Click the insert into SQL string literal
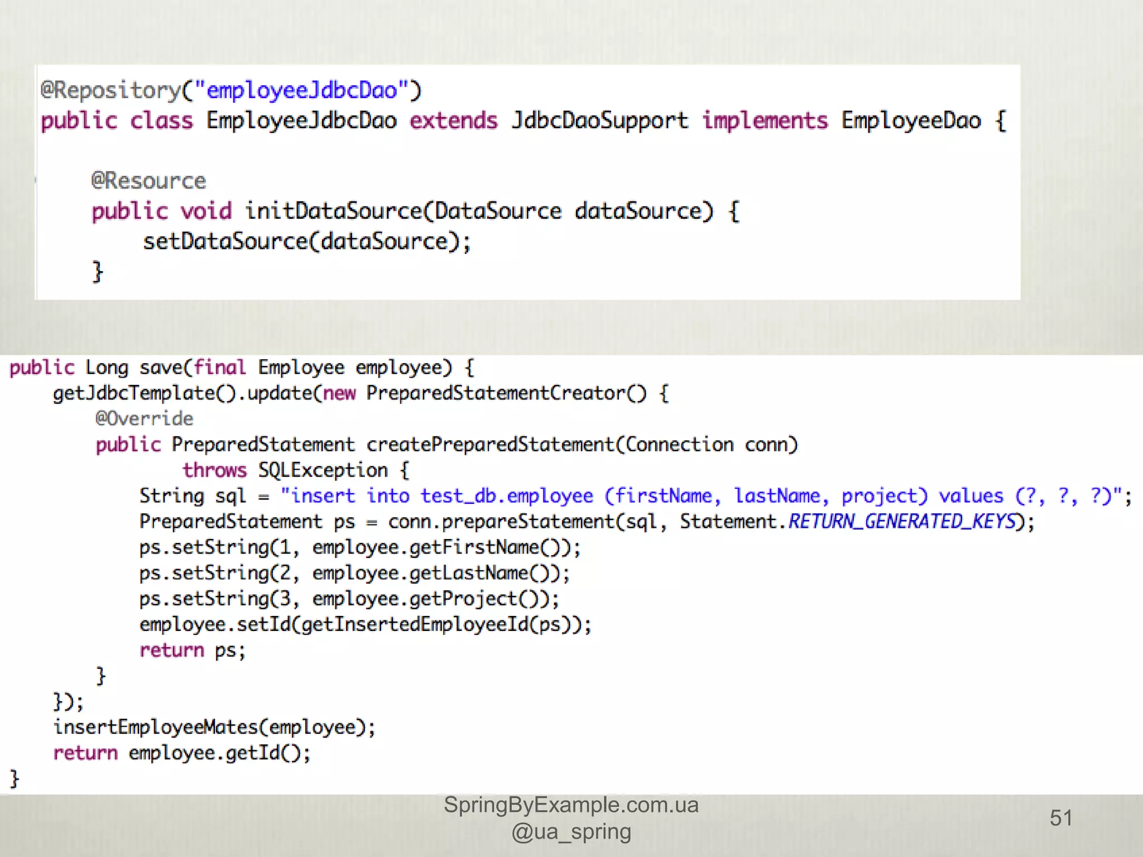Viewport: 1143px width, 857px height. coord(702,496)
